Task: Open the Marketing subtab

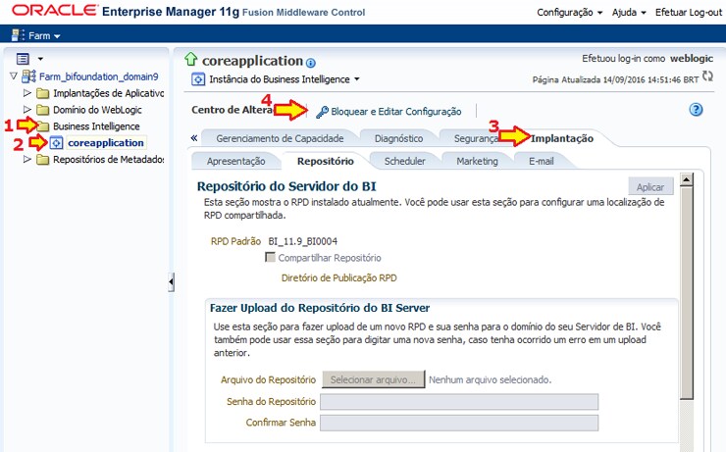Action: pyautogui.click(x=478, y=161)
